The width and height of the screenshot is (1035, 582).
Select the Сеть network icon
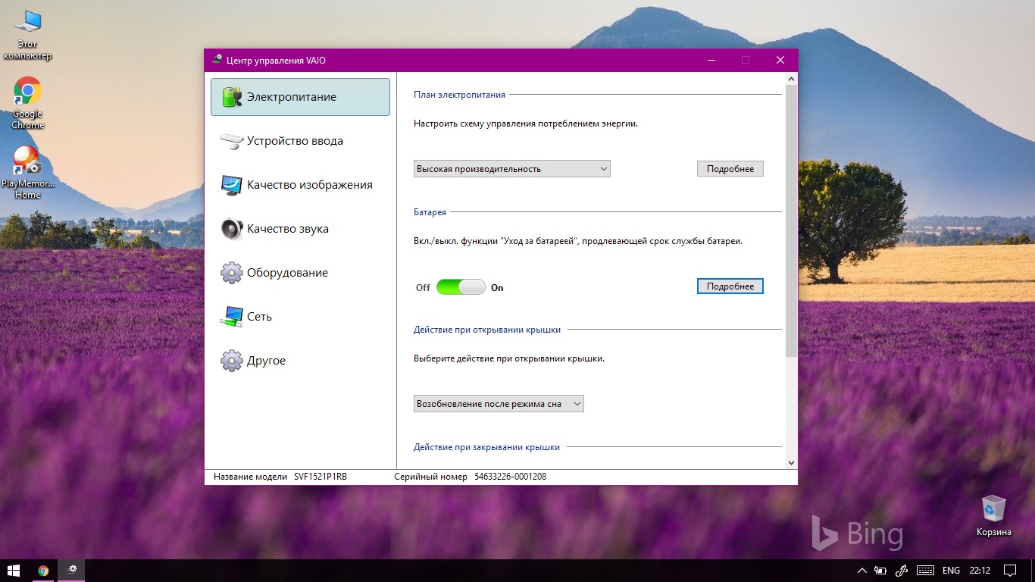(x=232, y=317)
